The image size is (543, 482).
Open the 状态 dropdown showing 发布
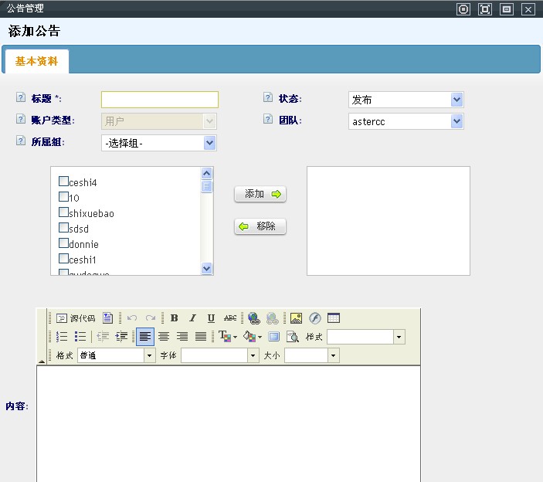406,100
